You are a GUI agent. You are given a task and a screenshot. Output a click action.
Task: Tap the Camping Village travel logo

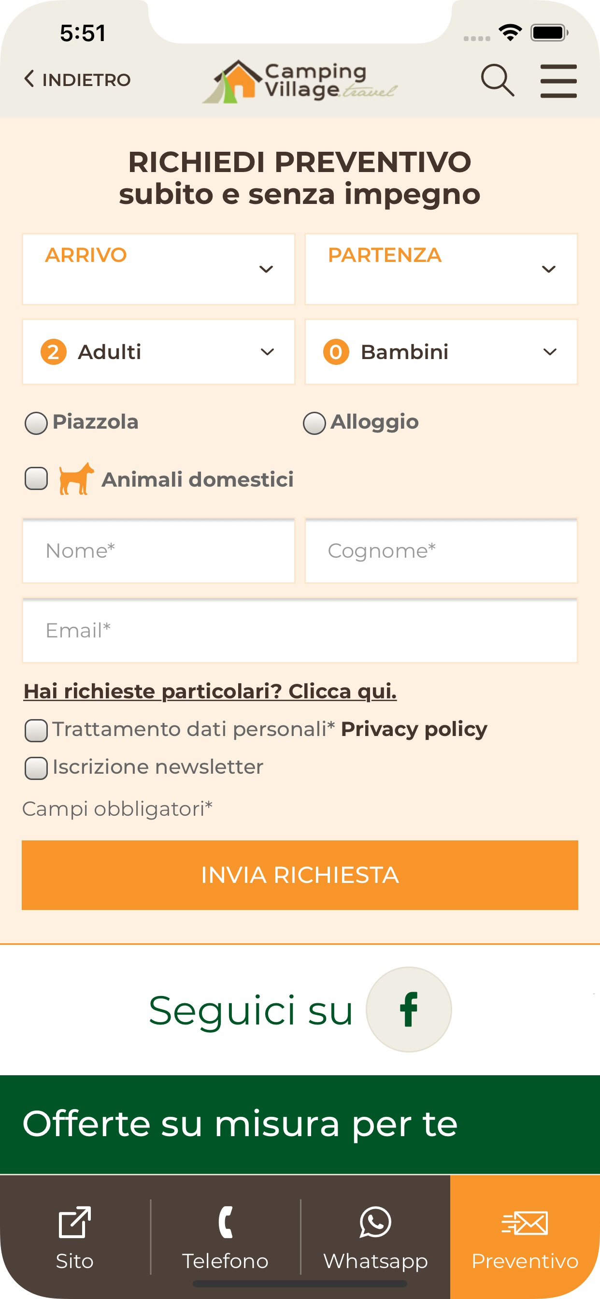point(300,81)
